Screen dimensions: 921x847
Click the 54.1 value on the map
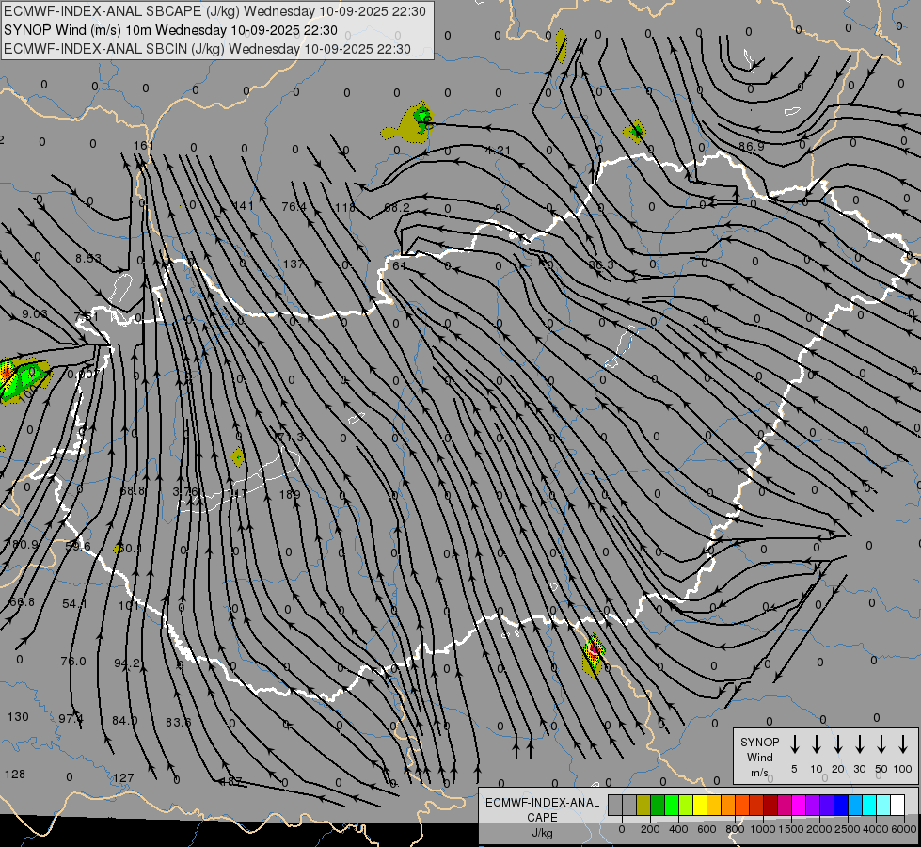pyautogui.click(x=74, y=603)
